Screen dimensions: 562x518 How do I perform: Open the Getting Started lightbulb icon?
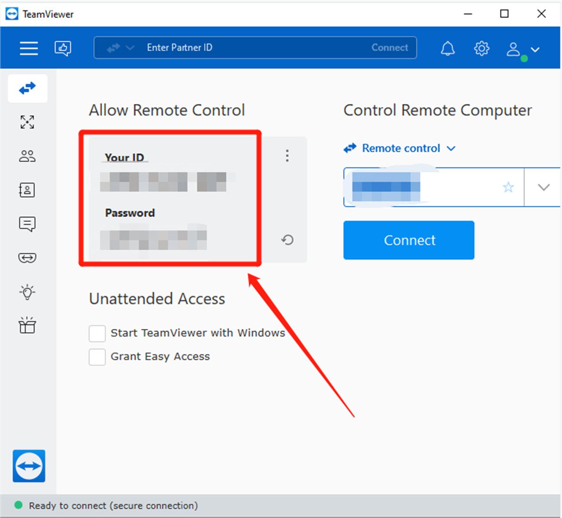coord(27,292)
